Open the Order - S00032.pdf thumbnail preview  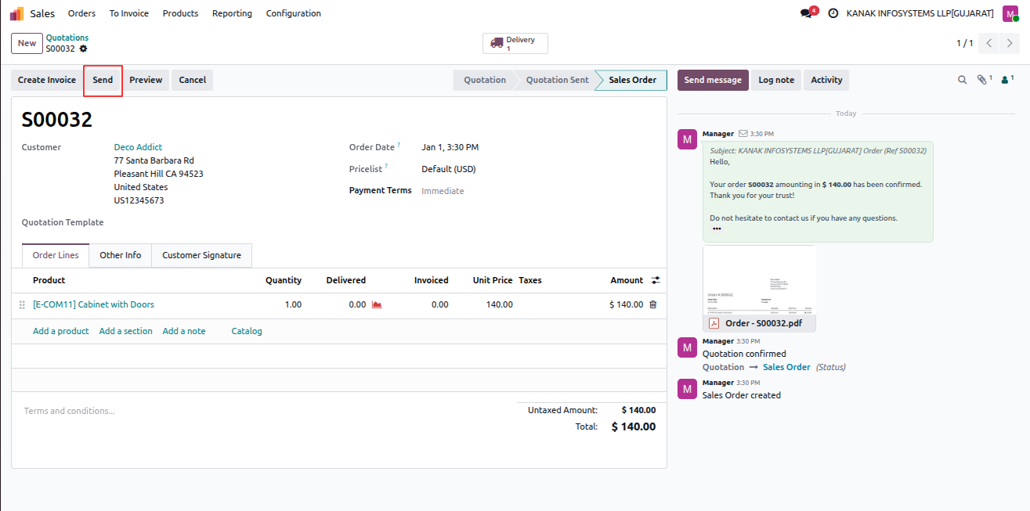click(759, 279)
